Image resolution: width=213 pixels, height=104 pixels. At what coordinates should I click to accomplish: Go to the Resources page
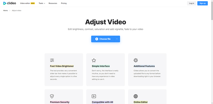tap(53, 3)
